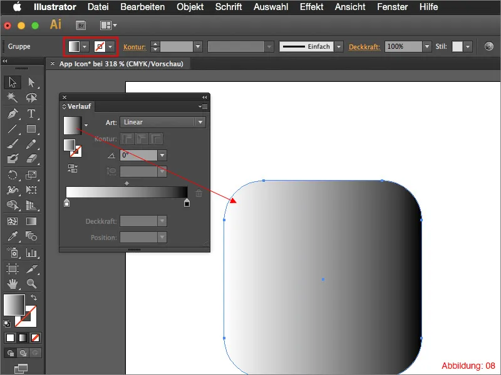
Task: Swap fill and stroke arrows in toolbox
Action: tap(34, 297)
